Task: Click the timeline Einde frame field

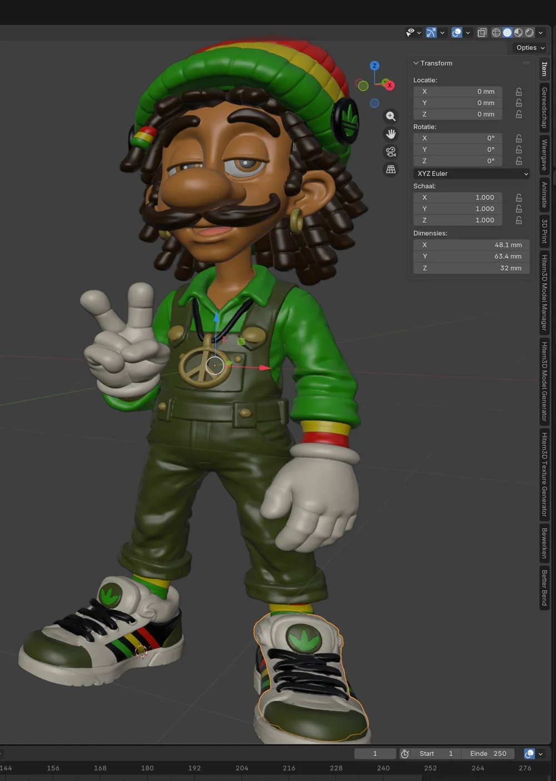Action: (488, 754)
